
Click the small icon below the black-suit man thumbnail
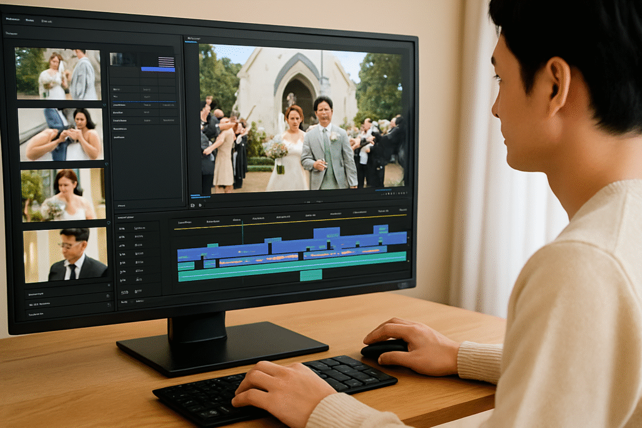[x=109, y=285]
